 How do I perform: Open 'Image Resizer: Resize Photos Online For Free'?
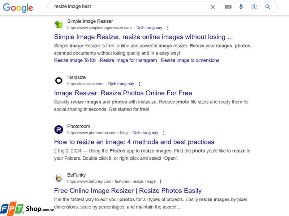click(x=123, y=93)
